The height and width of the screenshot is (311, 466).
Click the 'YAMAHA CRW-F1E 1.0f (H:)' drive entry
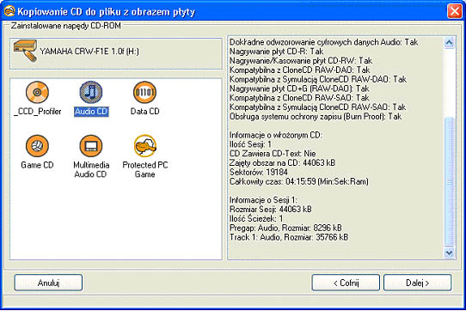(x=116, y=53)
